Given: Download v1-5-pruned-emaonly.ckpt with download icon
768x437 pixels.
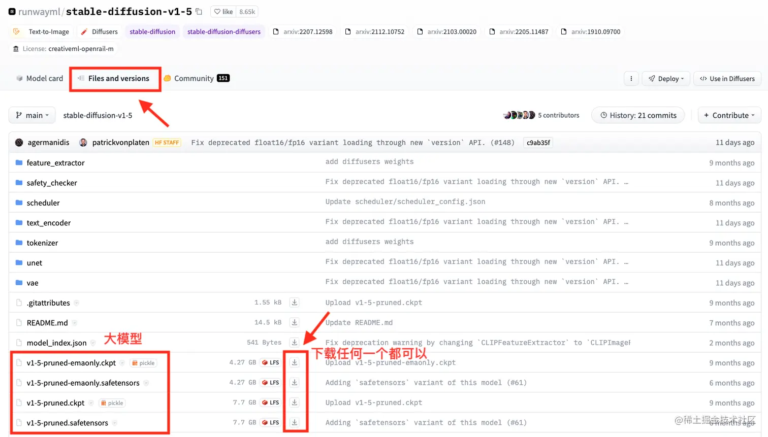Looking at the screenshot, I should pyautogui.click(x=294, y=362).
